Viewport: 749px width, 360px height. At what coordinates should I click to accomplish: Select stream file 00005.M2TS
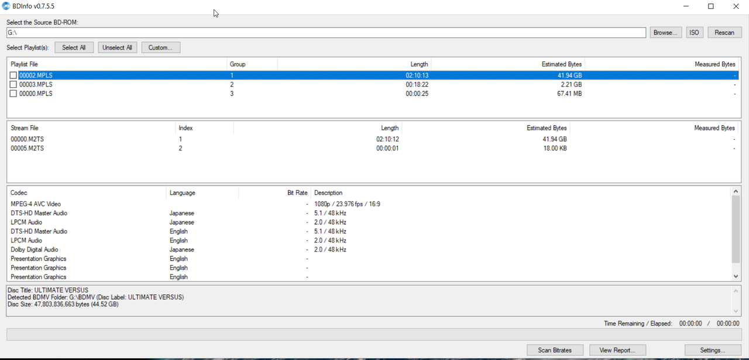click(x=373, y=149)
